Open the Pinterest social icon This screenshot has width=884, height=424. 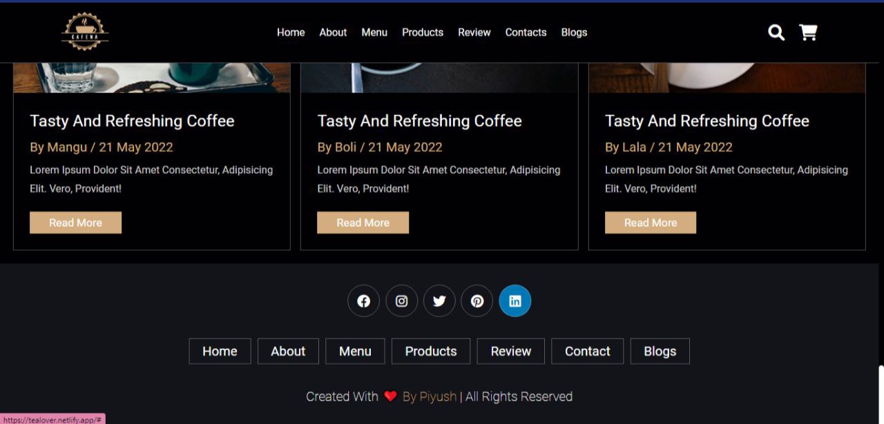pos(477,301)
